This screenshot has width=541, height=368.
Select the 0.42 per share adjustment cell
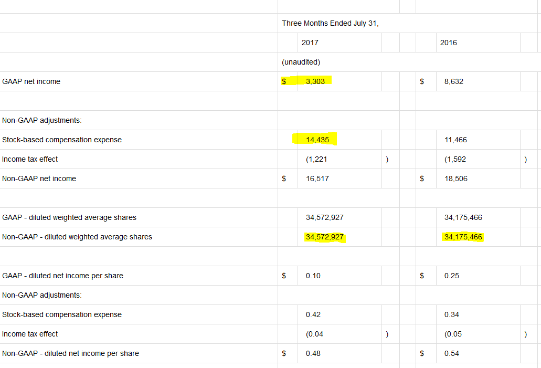pos(313,314)
